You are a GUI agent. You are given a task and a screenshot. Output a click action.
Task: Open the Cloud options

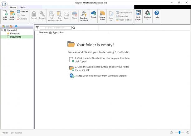pos(93,14)
